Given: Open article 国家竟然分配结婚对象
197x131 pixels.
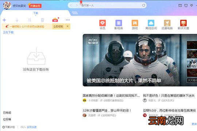Looking at the screenshot, I should pos(111,96).
